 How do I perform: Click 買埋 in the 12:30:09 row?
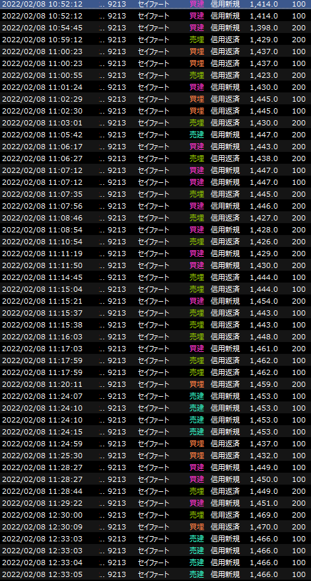click(x=197, y=526)
